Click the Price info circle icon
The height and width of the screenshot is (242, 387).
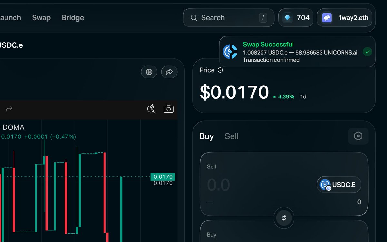pos(220,70)
